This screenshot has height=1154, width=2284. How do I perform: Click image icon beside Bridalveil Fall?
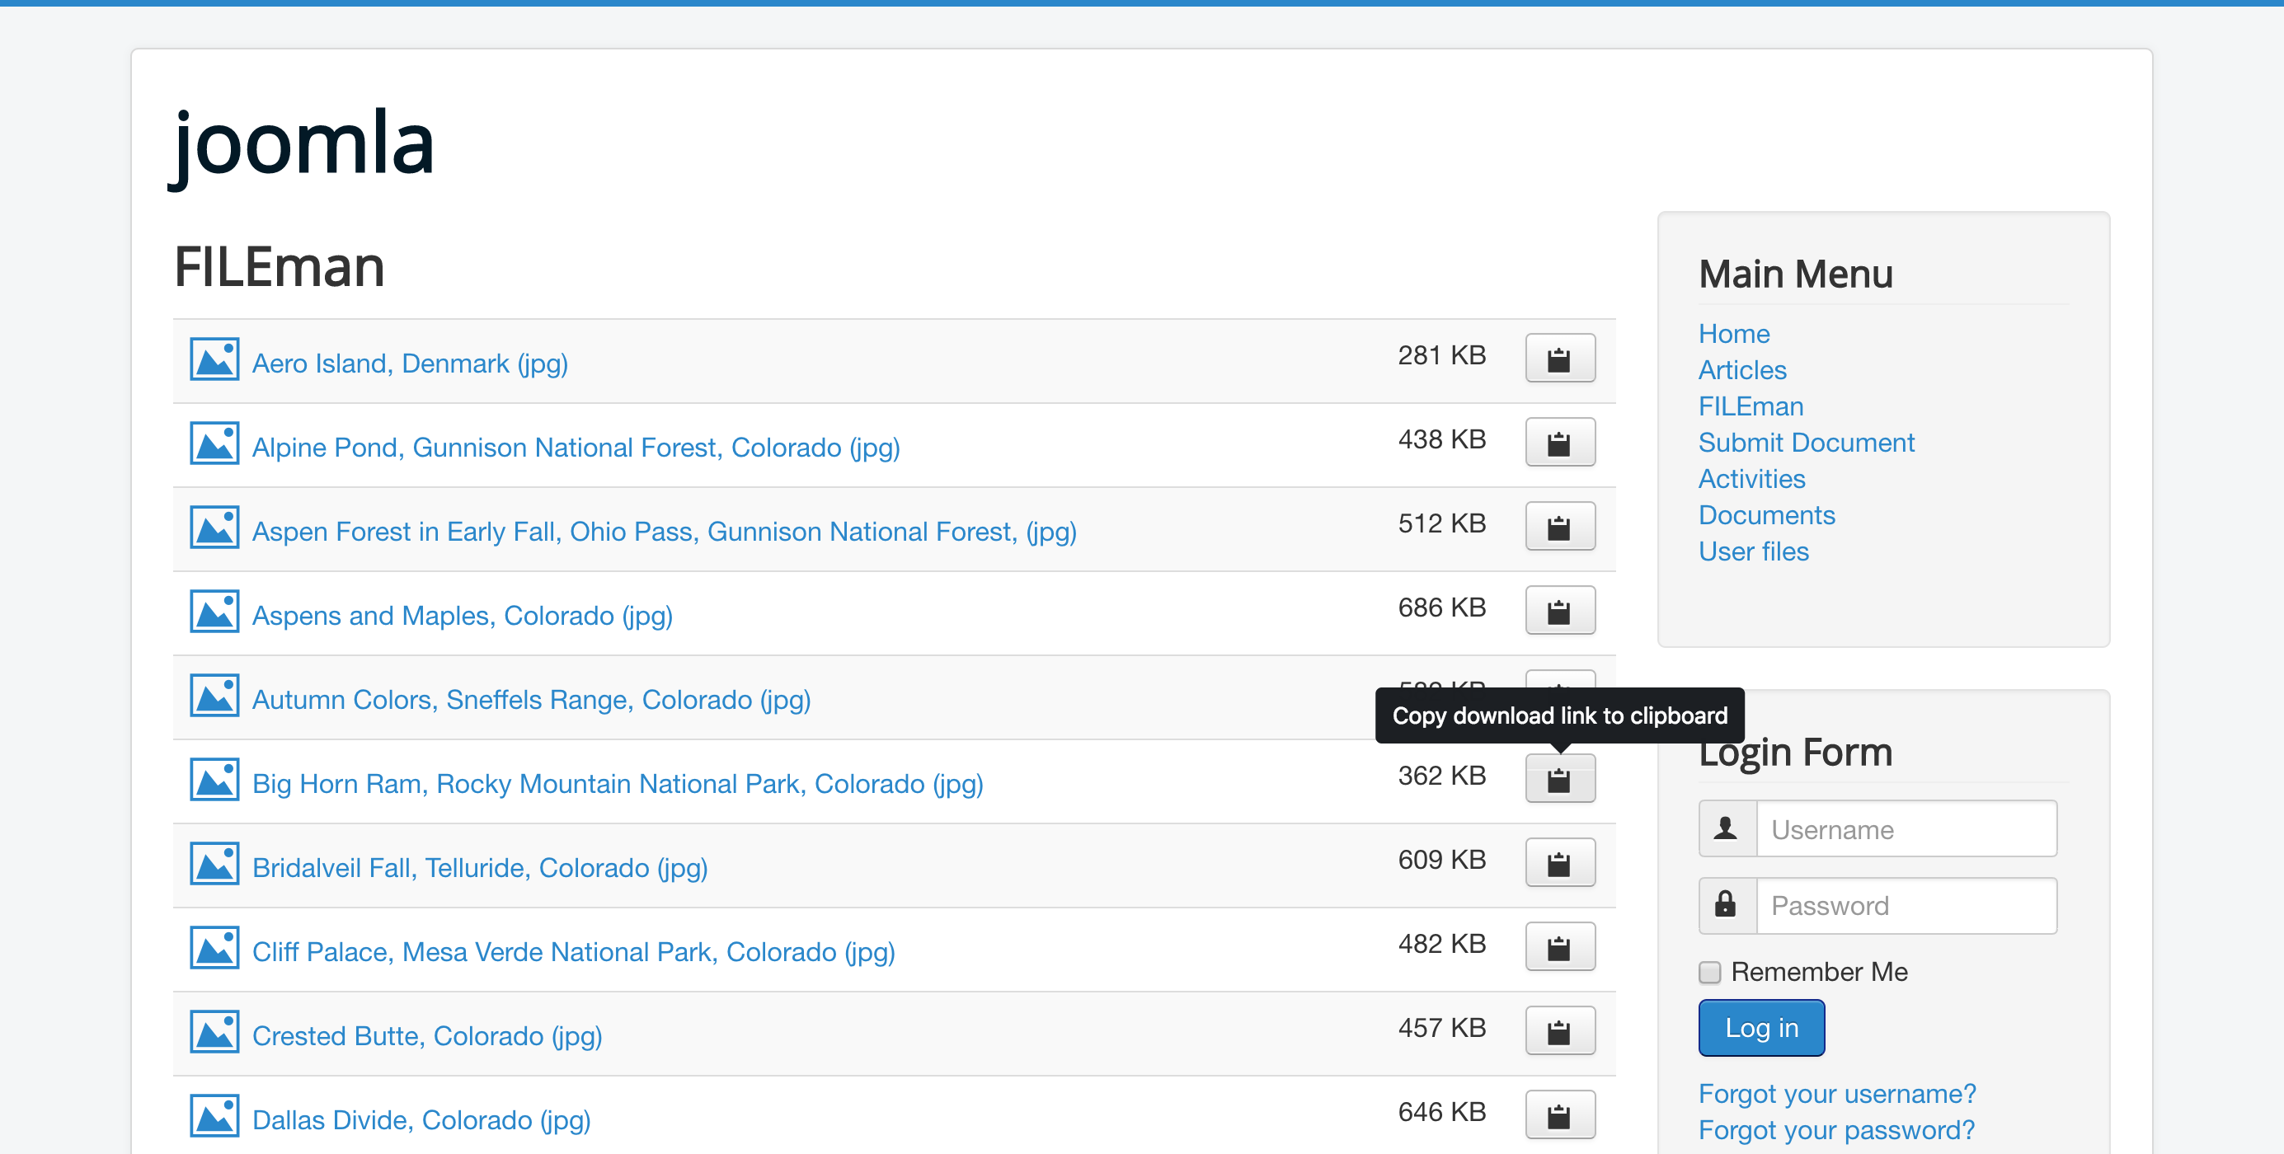pos(214,864)
